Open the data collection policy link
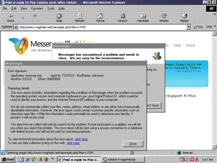Viewport: 217px width, 163px height. pyautogui.click(x=73, y=143)
